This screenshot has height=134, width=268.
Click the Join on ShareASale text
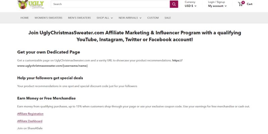30,128
